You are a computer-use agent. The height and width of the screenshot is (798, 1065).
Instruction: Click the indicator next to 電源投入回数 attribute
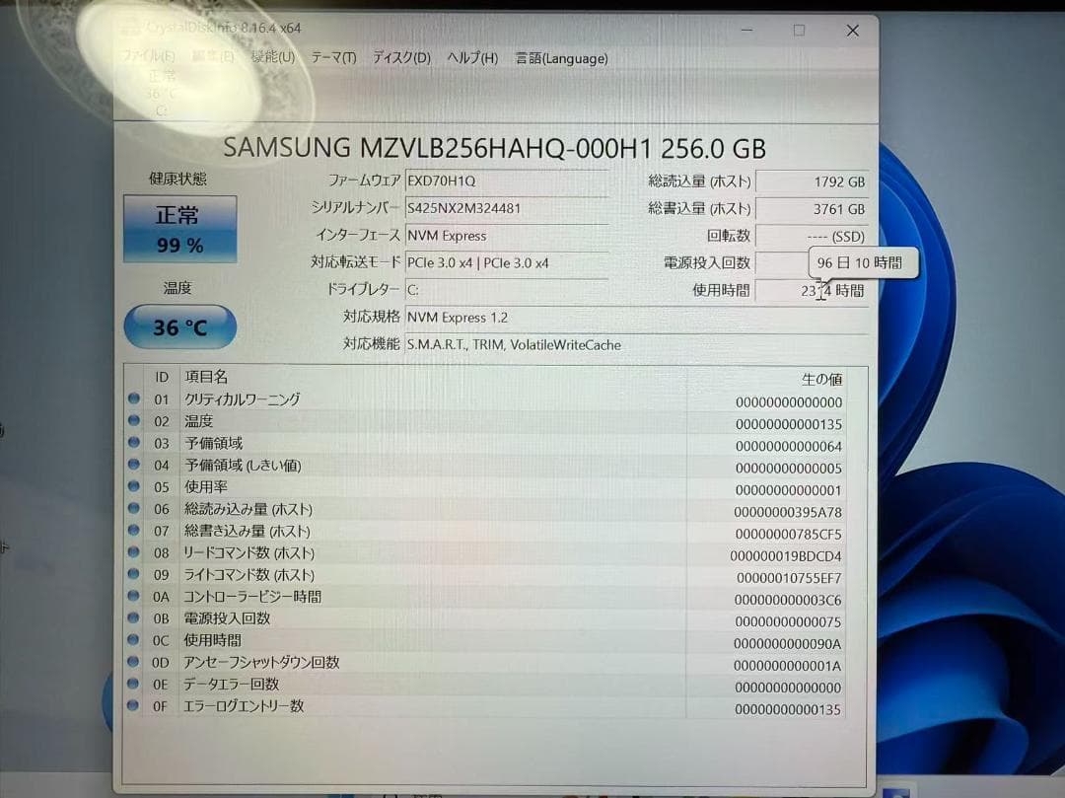point(132,618)
